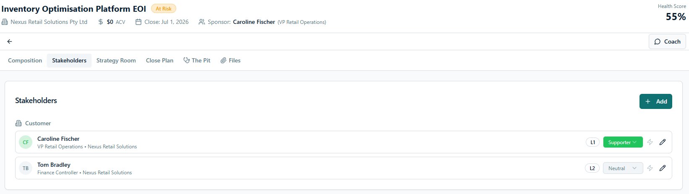Click sponsor name Caroline Fischer in header

254,22
